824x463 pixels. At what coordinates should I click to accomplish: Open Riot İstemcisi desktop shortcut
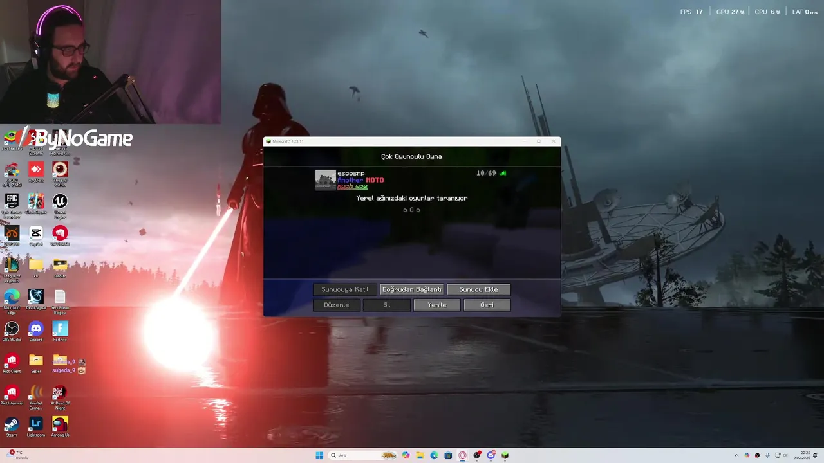point(12,395)
